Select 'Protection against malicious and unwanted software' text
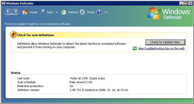The width and height of the screenshot is (194, 104). 37,24
